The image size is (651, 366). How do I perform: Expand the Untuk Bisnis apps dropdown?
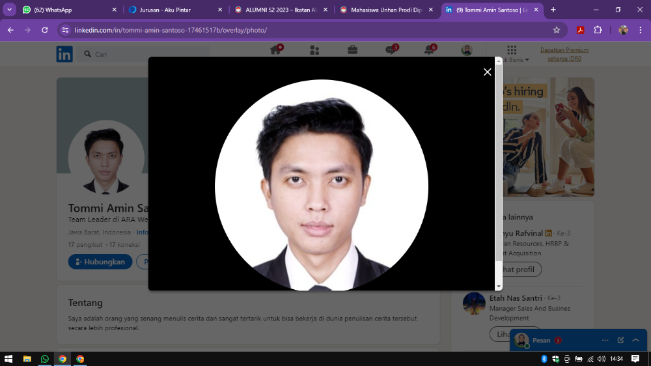(x=512, y=54)
